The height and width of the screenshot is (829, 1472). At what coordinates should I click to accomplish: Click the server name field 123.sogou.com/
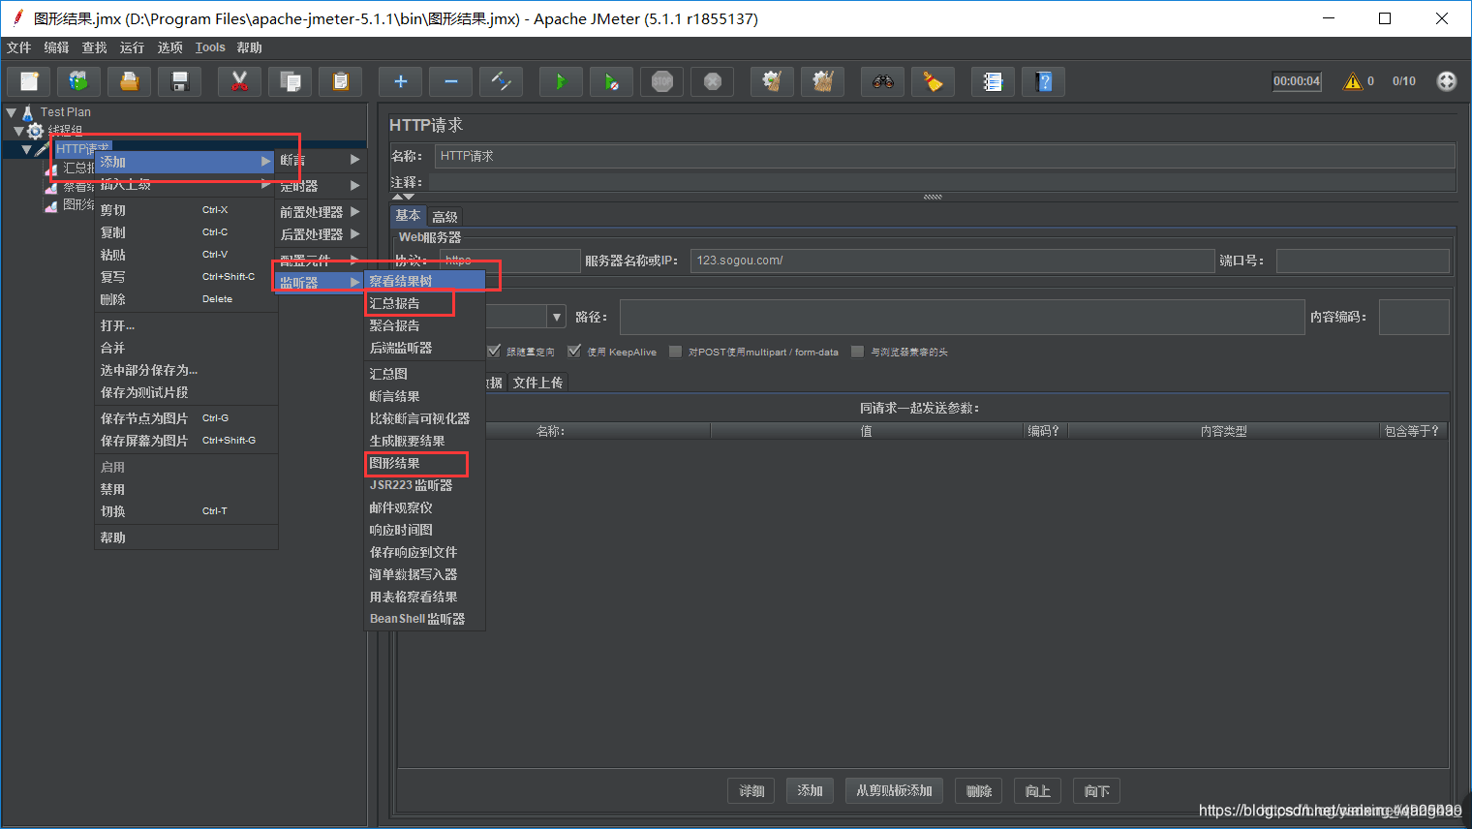coord(952,261)
